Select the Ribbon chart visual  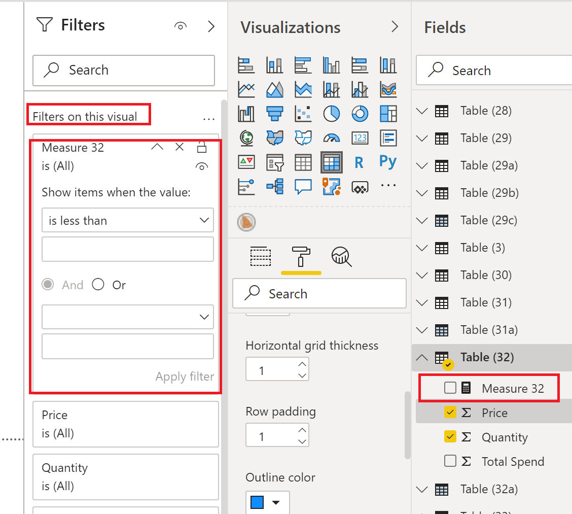(388, 89)
